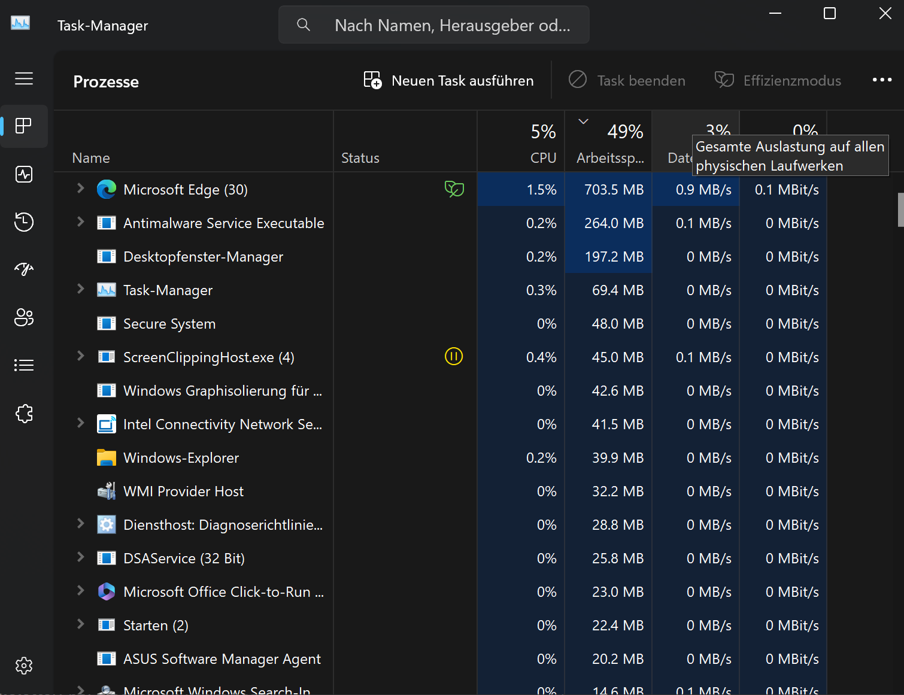The width and height of the screenshot is (904, 695).
Task: Click the Diensthost gear icon
Action: click(107, 524)
